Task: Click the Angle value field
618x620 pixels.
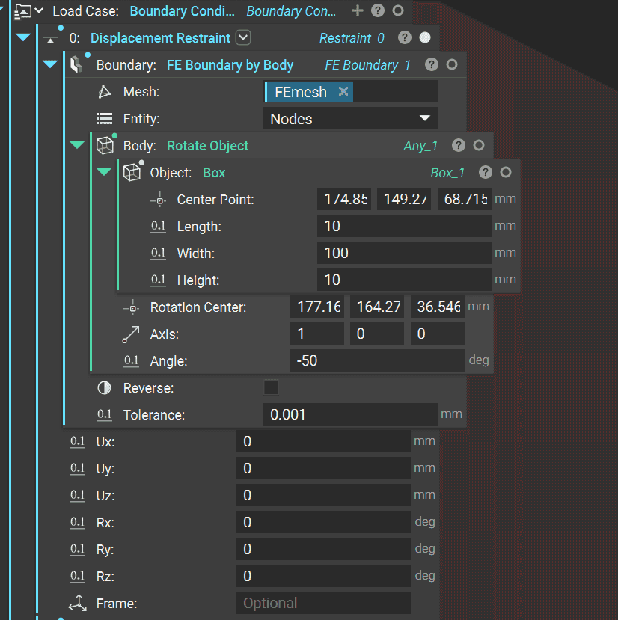Action: point(376,360)
